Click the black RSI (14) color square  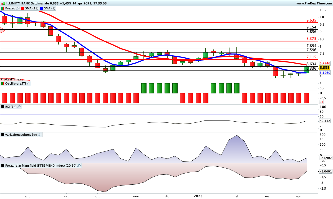[x=3, y=107]
